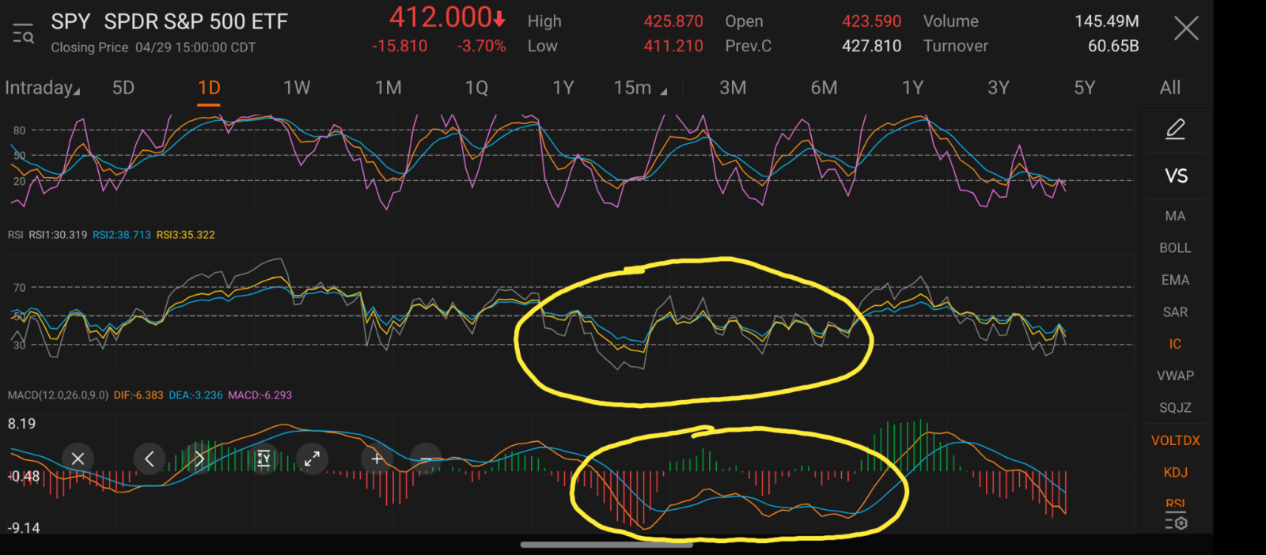Image resolution: width=1266 pixels, height=555 pixels.
Task: Toggle the RSI indicator in sidebar
Action: click(x=1175, y=504)
